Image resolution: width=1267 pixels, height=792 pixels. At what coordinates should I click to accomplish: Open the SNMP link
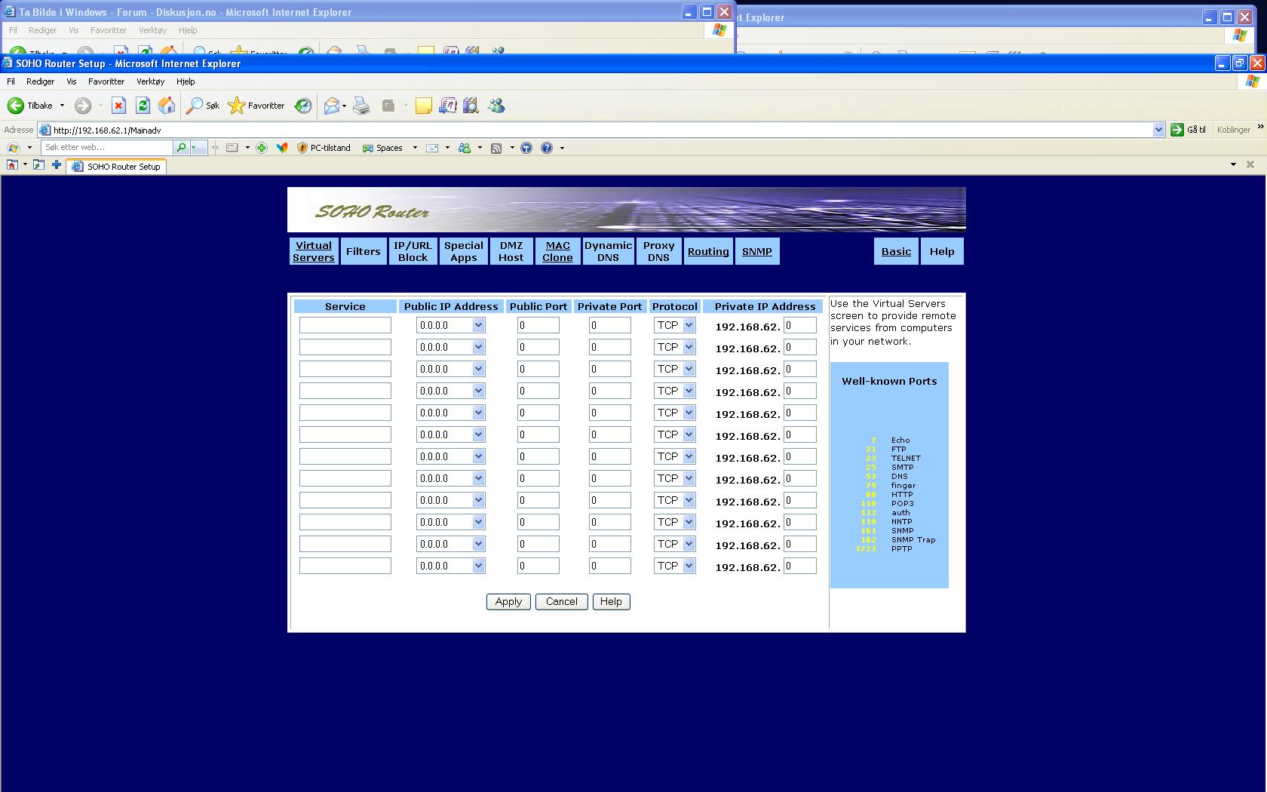tap(757, 251)
